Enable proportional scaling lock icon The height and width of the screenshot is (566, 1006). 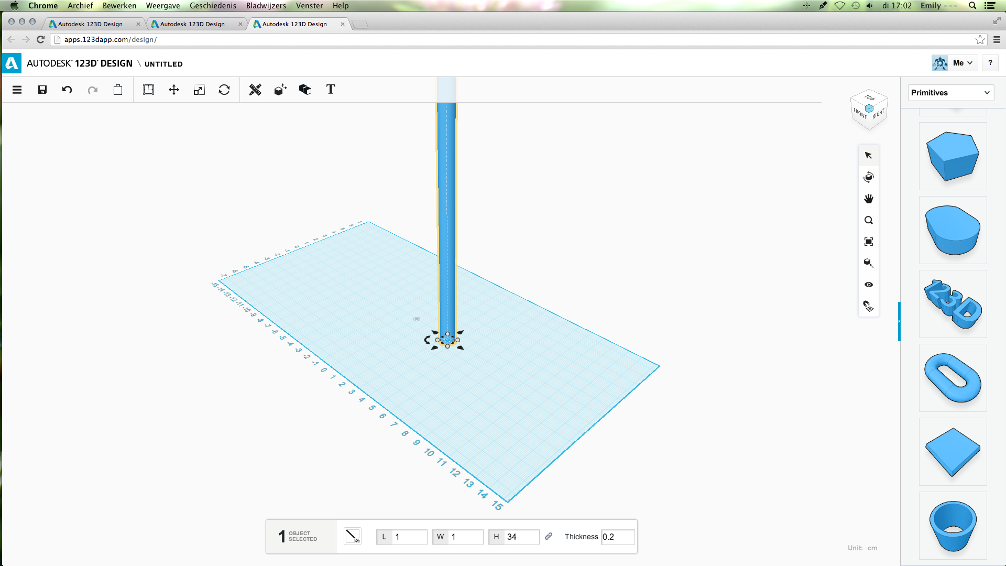pos(549,536)
